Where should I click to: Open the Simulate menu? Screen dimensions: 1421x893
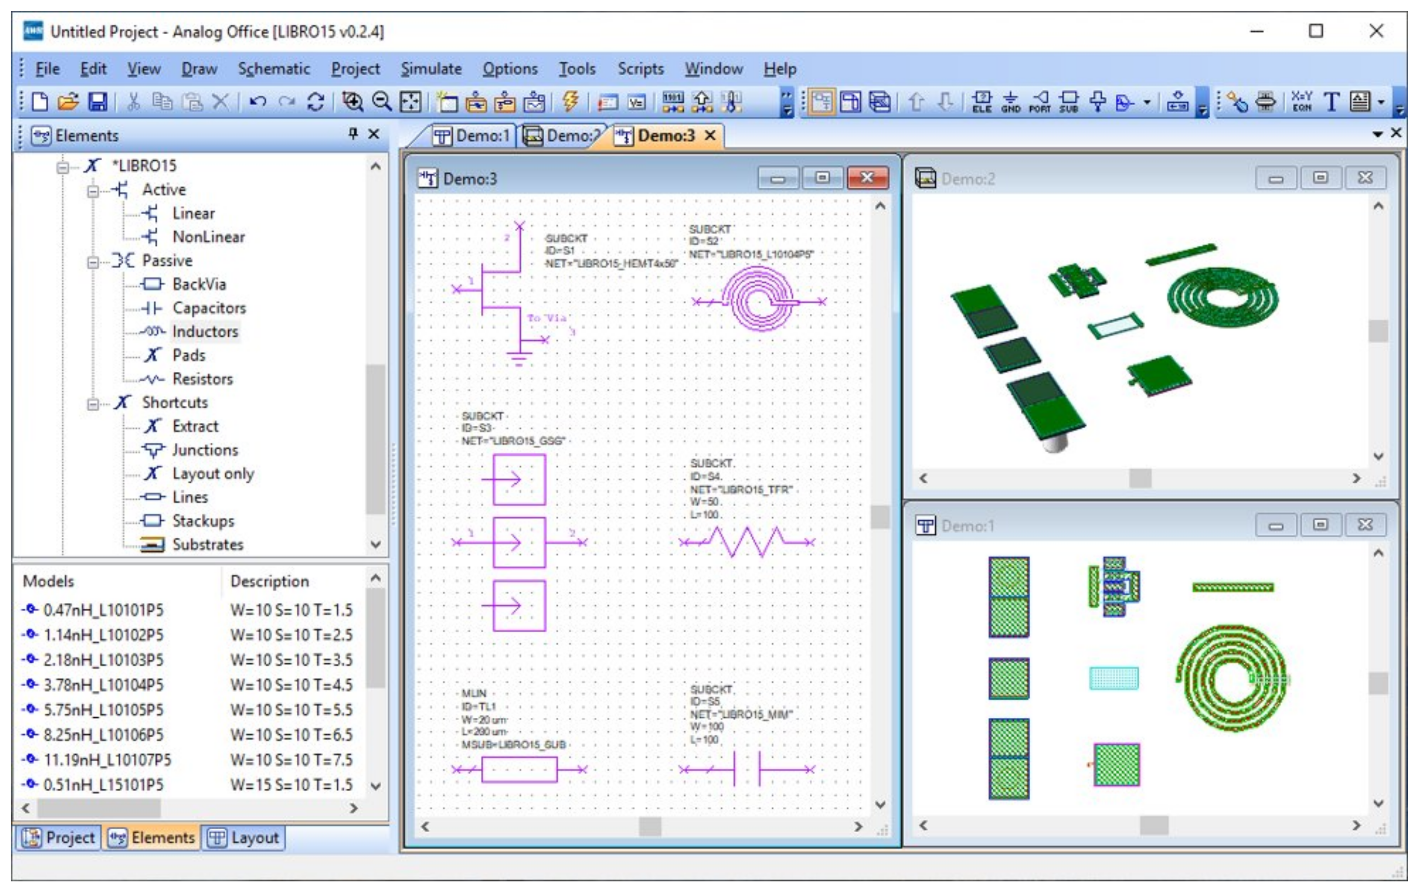pos(431,69)
